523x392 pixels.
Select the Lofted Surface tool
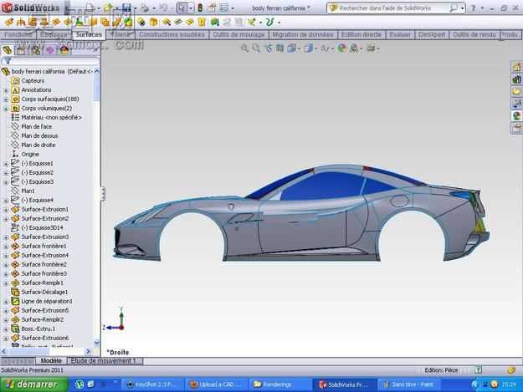point(44,23)
